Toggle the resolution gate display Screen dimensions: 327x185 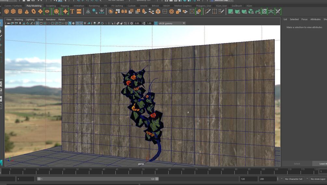(45, 23)
